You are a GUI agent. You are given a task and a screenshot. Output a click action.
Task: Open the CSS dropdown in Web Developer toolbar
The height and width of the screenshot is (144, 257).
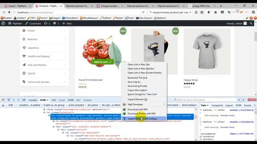pos(31,18)
